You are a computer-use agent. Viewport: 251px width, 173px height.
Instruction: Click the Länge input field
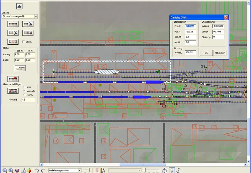click(218, 32)
